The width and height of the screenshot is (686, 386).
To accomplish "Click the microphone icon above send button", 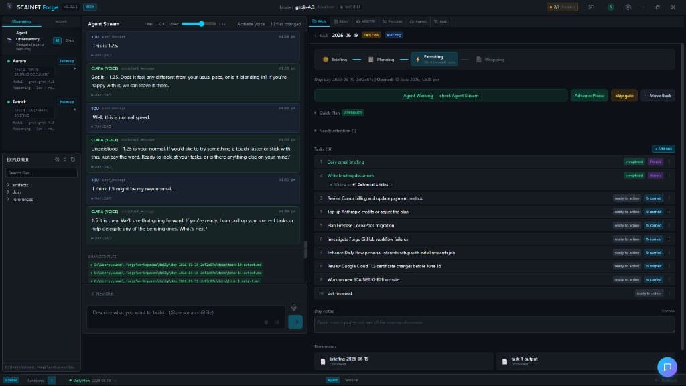I will (294, 307).
